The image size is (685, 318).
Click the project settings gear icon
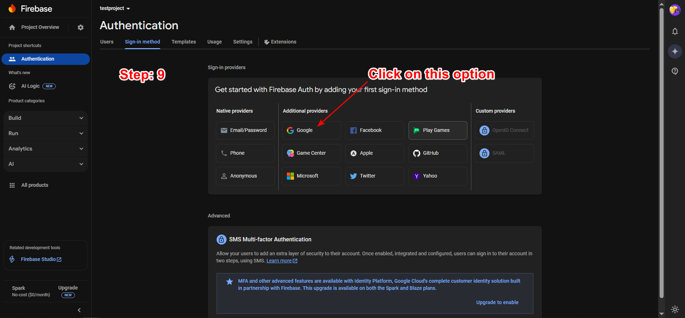click(x=81, y=27)
